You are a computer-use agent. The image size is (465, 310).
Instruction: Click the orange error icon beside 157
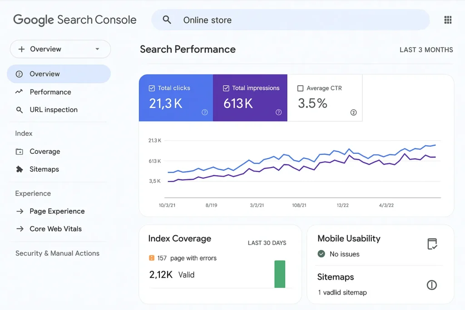(x=152, y=258)
